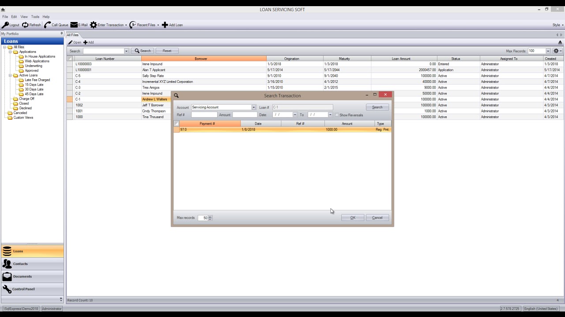Click the Loans stack icon in sidebar
This screenshot has height=317, width=565.
pyautogui.click(x=7, y=251)
